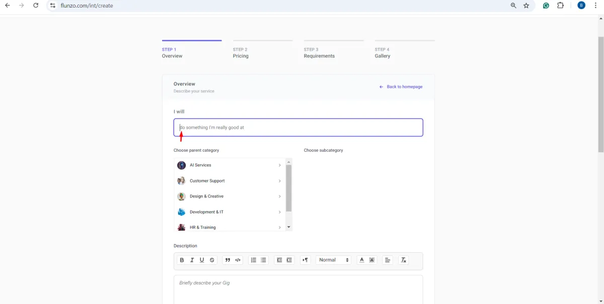This screenshot has width=604, height=304.
Task: Bookmark this page with the star icon
Action: [526, 6]
